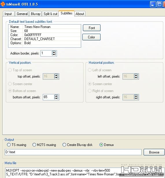Screen dimensions: 165x178
Task: Open the About tab
Action: tap(80, 14)
